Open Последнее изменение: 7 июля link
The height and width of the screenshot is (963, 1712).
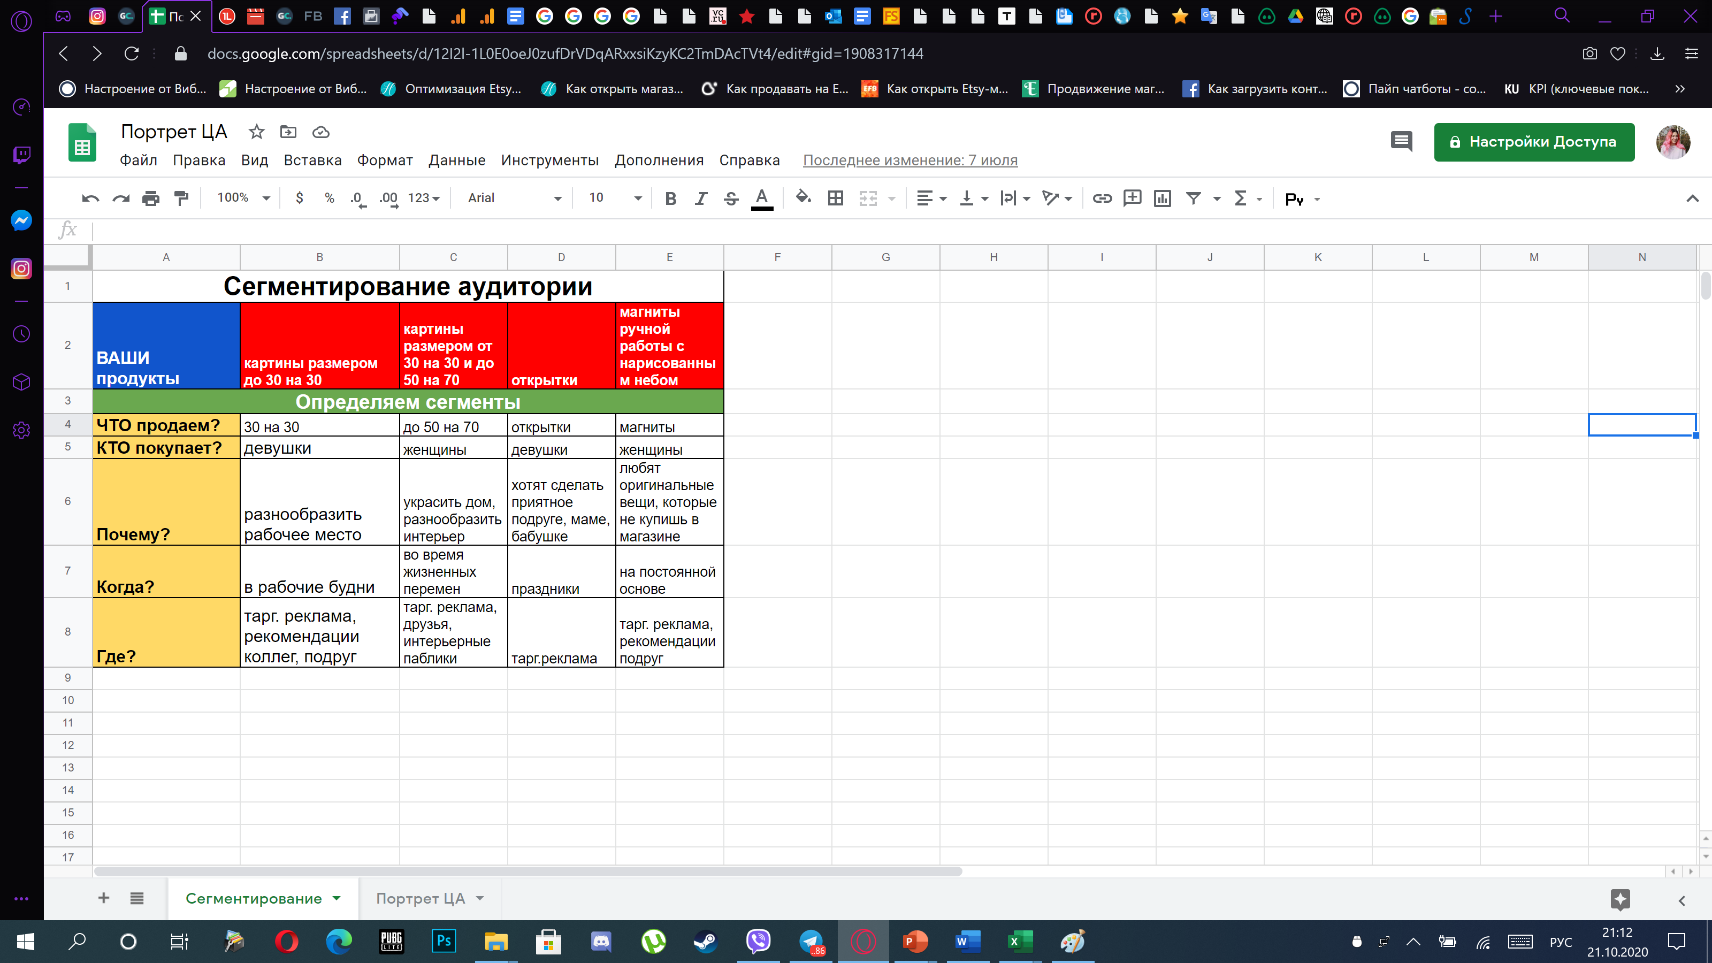(x=910, y=160)
